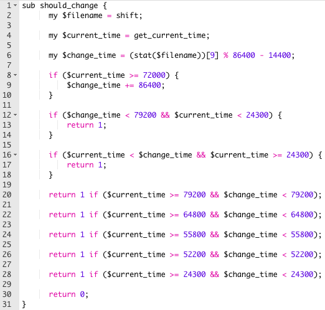Viewport: 325px width, 310px height.
Task: Click the closing brace on line 10
Action: [x=50, y=95]
